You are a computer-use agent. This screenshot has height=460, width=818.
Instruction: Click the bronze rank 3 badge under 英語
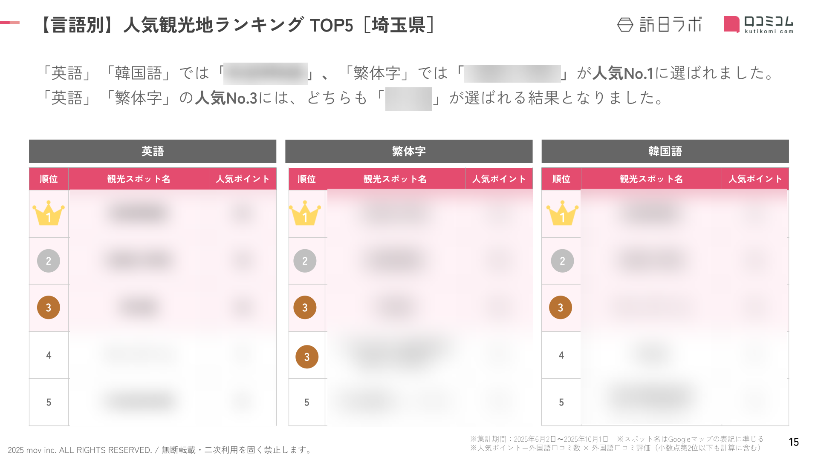tap(49, 308)
